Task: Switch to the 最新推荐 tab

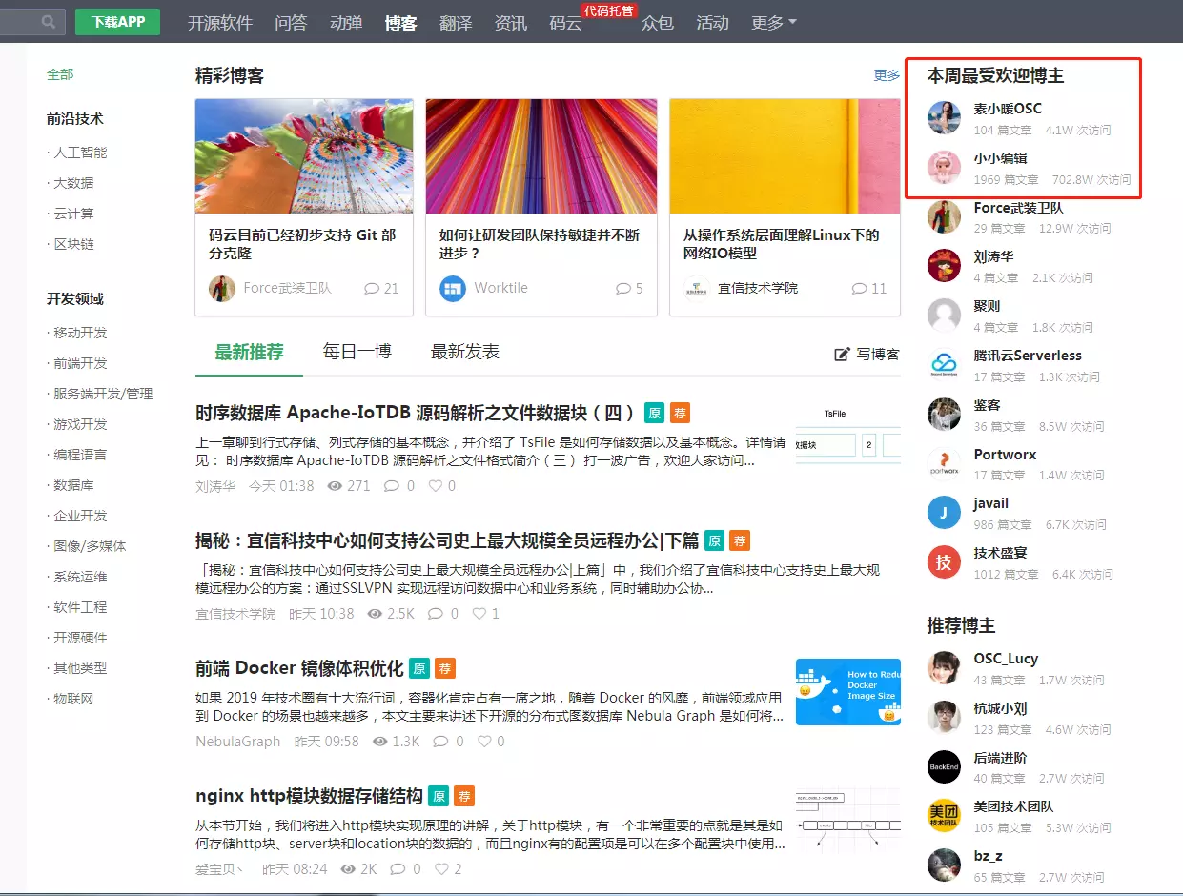Action: tap(249, 352)
